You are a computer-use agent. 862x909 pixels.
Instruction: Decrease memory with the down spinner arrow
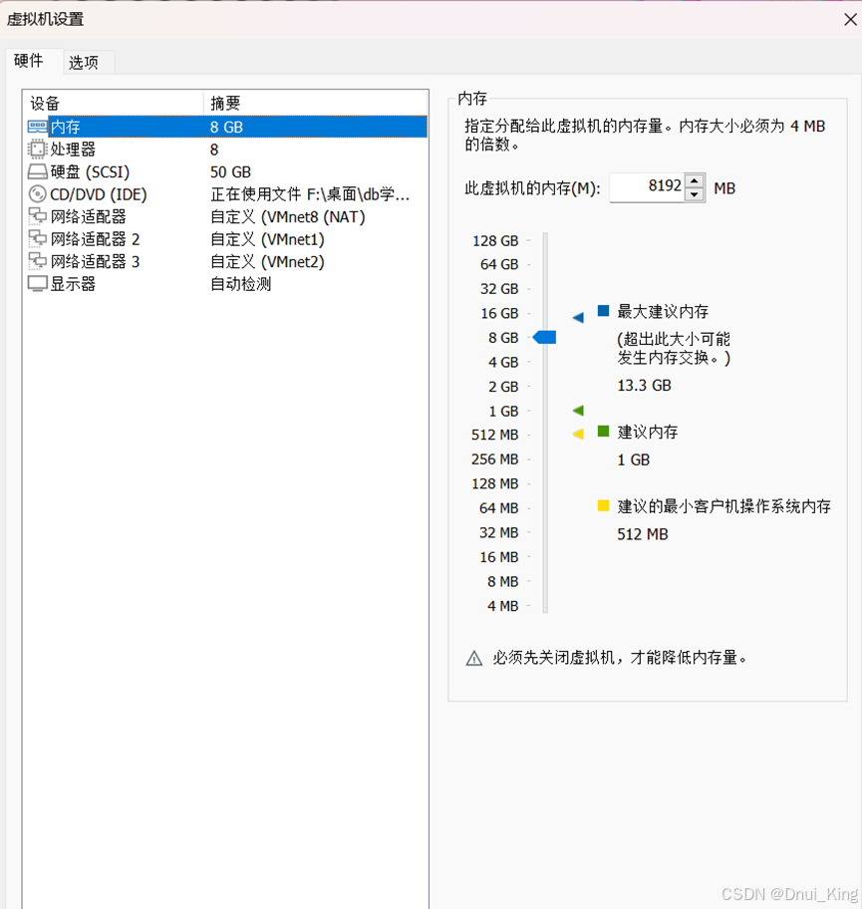tap(695, 194)
